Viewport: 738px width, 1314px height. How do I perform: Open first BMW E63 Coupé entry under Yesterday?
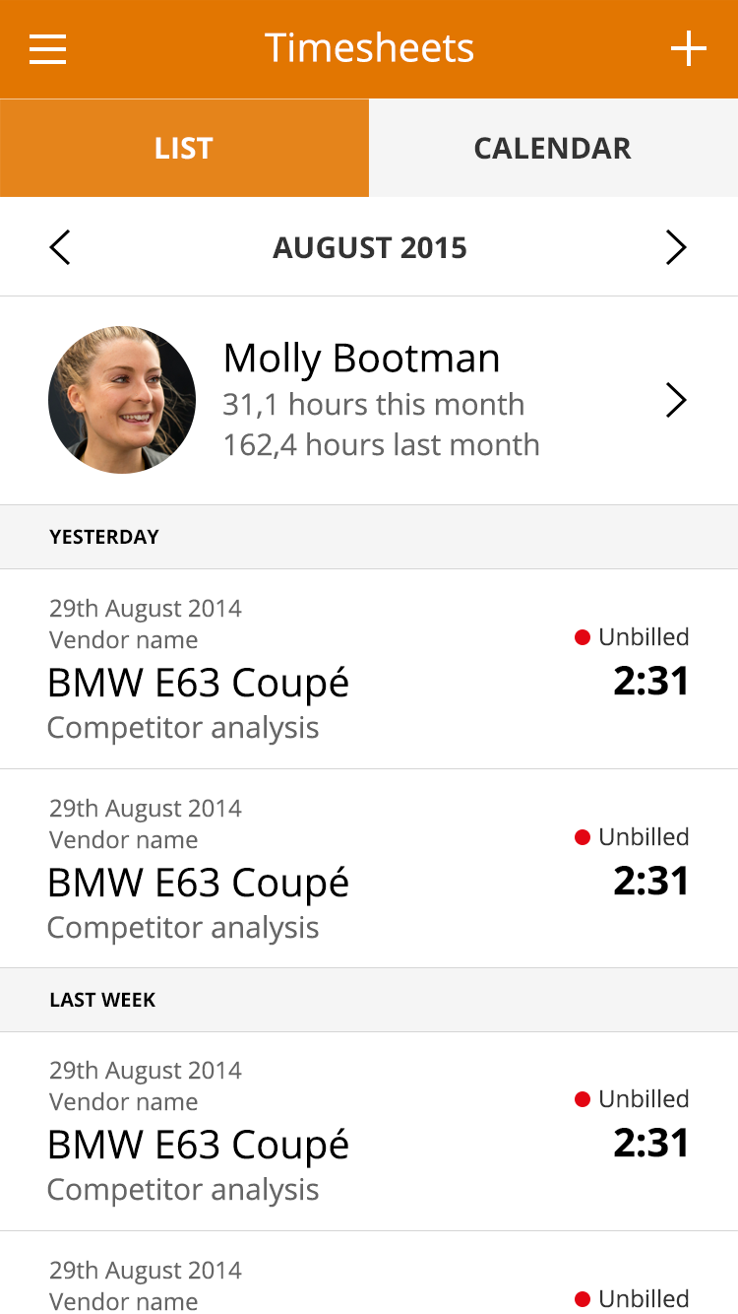pyautogui.click(x=369, y=669)
